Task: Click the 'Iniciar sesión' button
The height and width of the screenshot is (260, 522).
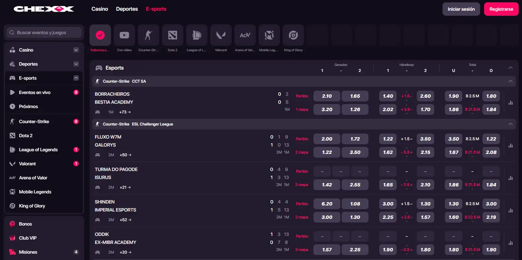Action: [x=461, y=9]
